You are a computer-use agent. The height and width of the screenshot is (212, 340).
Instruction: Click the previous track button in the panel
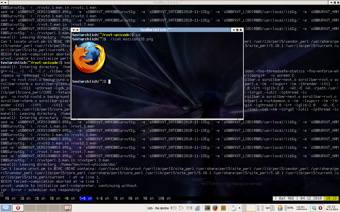click(173, 208)
